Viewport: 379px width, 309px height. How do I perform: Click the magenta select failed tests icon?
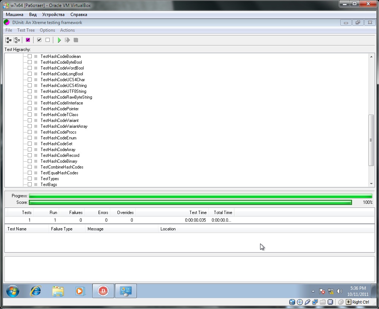coord(28,40)
